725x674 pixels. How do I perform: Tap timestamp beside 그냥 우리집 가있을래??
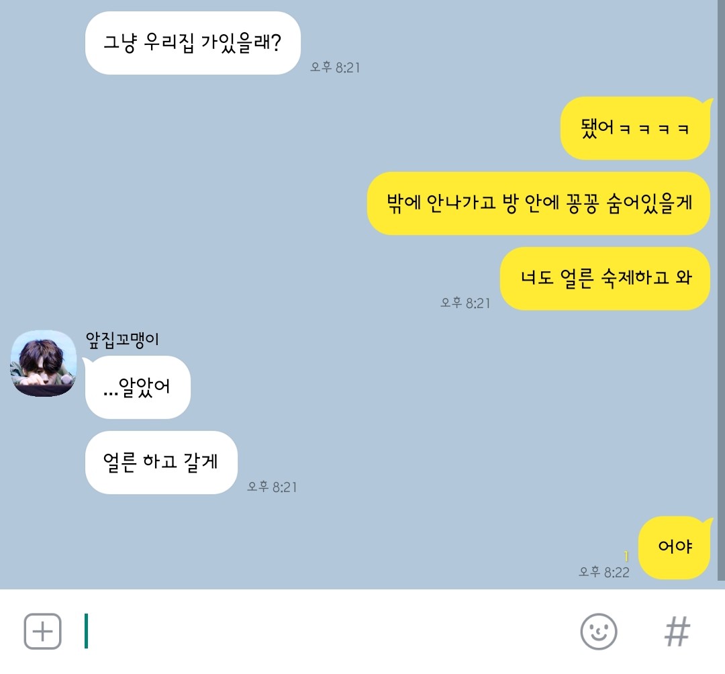335,68
